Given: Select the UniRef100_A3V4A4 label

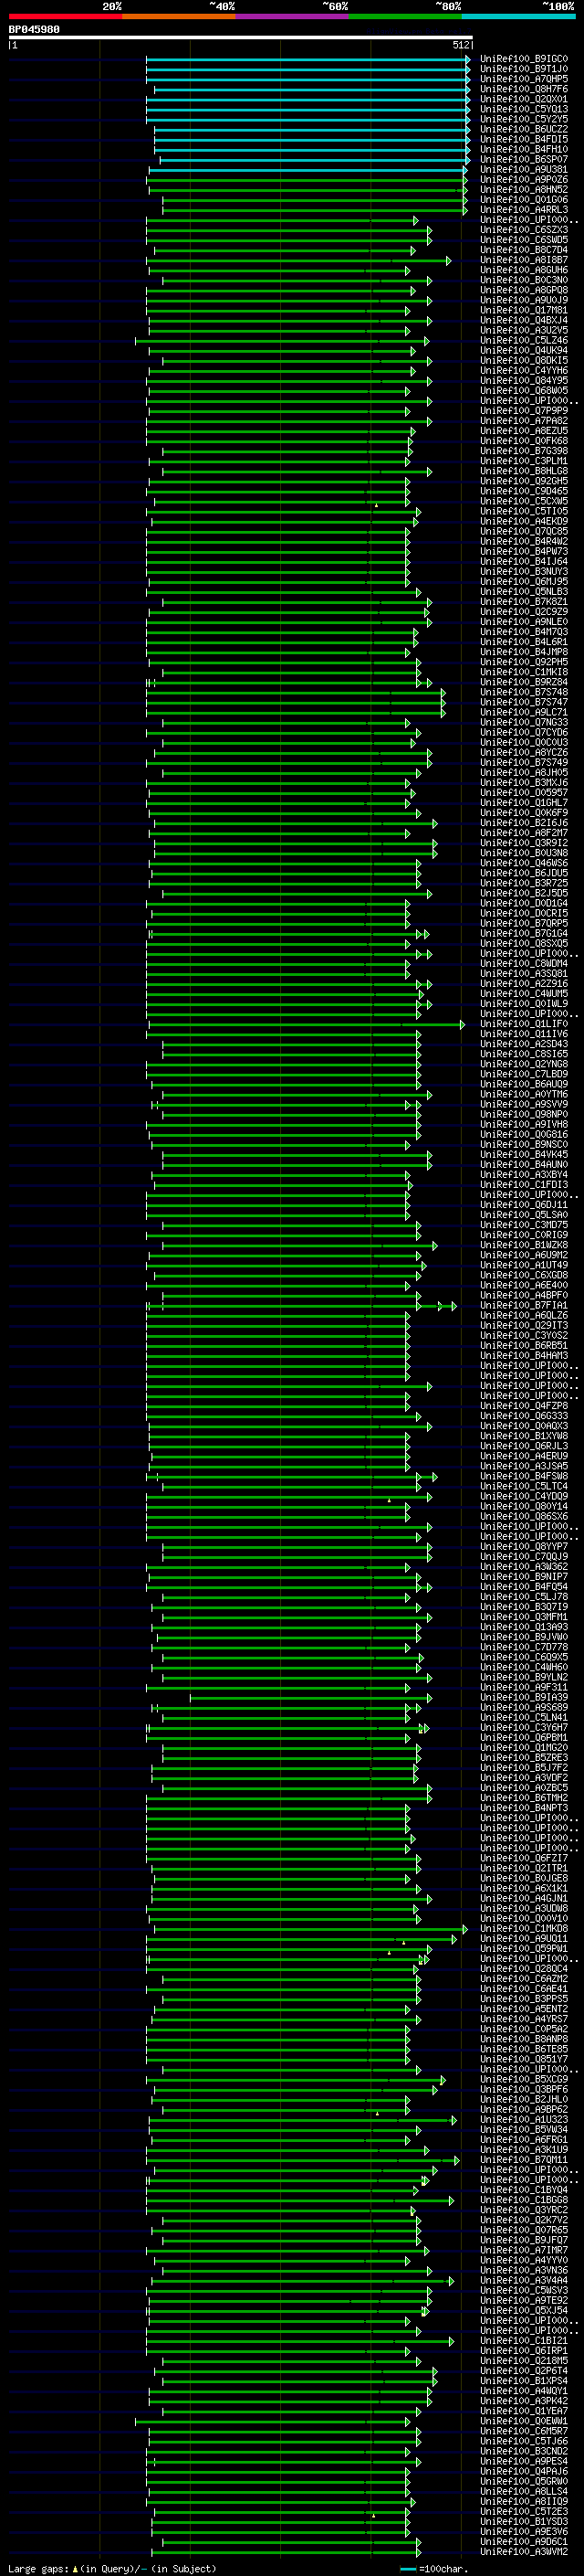Looking at the screenshot, I should (x=523, y=2281).
